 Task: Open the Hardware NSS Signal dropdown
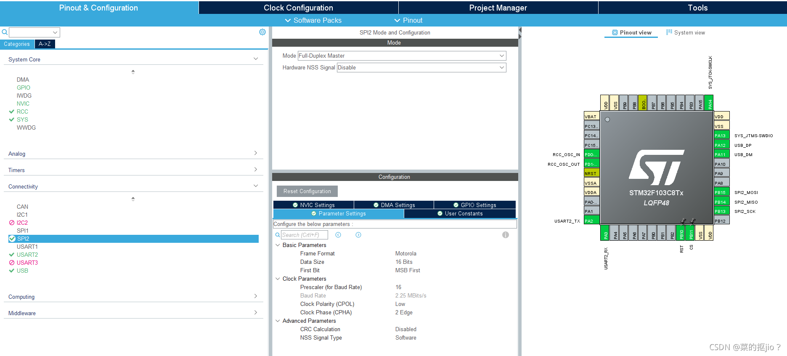(421, 67)
